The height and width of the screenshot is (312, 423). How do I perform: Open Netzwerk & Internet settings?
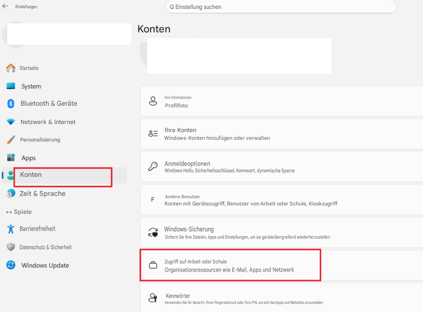point(64,122)
